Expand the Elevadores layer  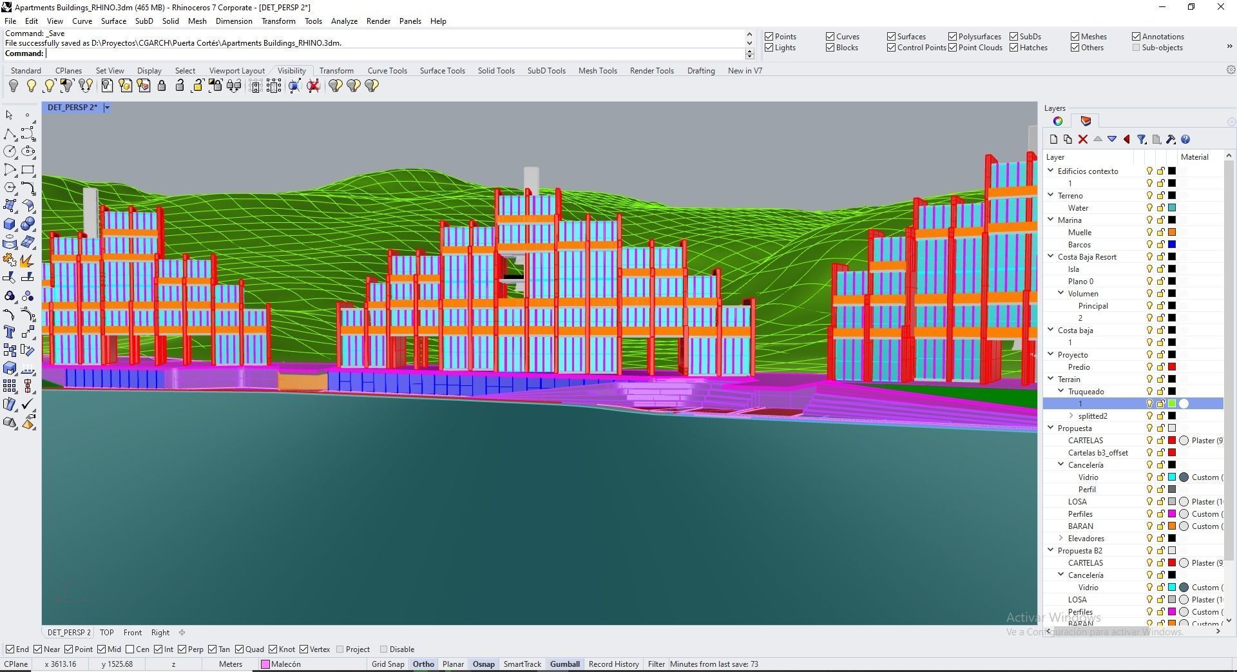pyautogui.click(x=1061, y=538)
